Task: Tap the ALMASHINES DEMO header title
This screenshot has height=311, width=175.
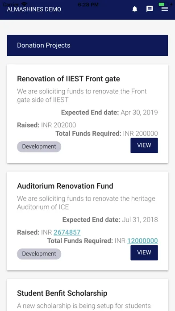Action: (34, 9)
